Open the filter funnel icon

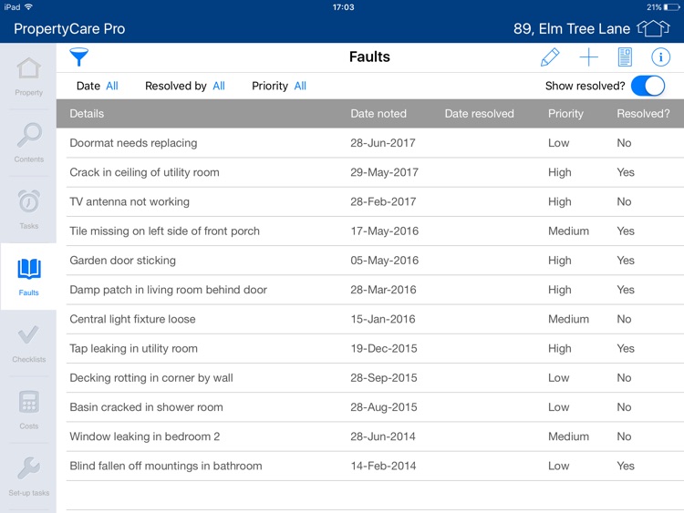(x=79, y=57)
